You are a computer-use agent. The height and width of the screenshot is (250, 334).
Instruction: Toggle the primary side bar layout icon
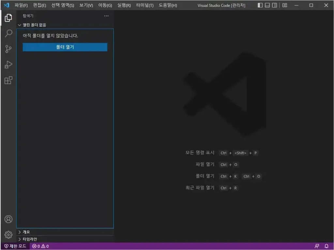tap(260, 5)
